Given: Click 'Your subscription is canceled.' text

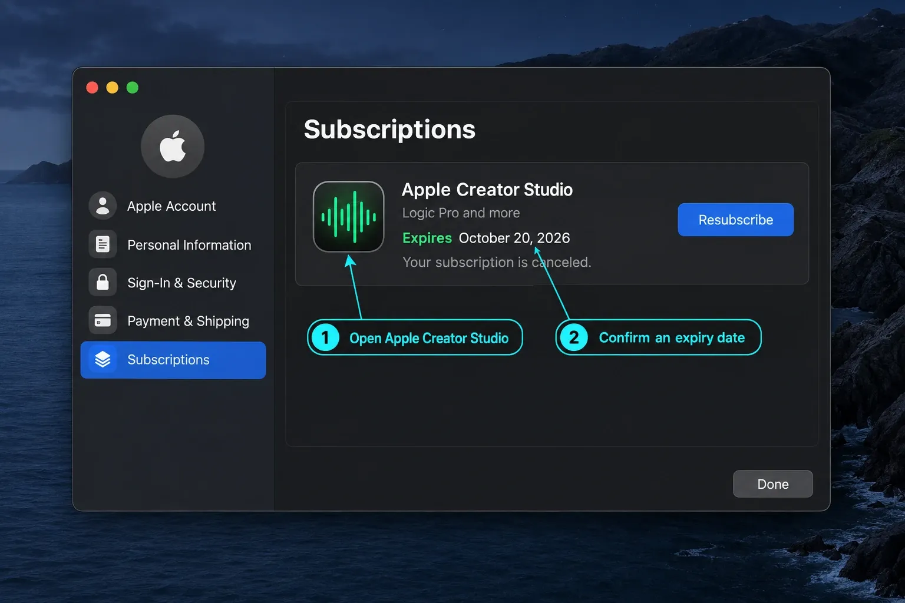Looking at the screenshot, I should point(497,262).
